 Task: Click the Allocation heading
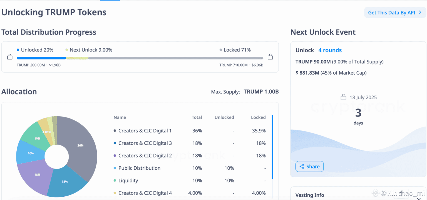coord(19,92)
